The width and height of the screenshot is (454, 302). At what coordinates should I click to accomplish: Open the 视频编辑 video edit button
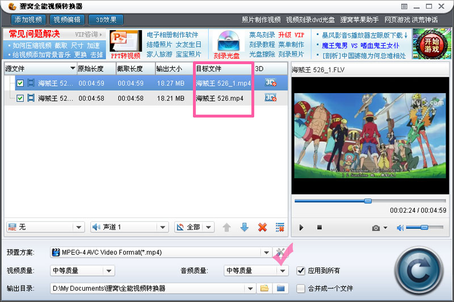click(x=67, y=20)
